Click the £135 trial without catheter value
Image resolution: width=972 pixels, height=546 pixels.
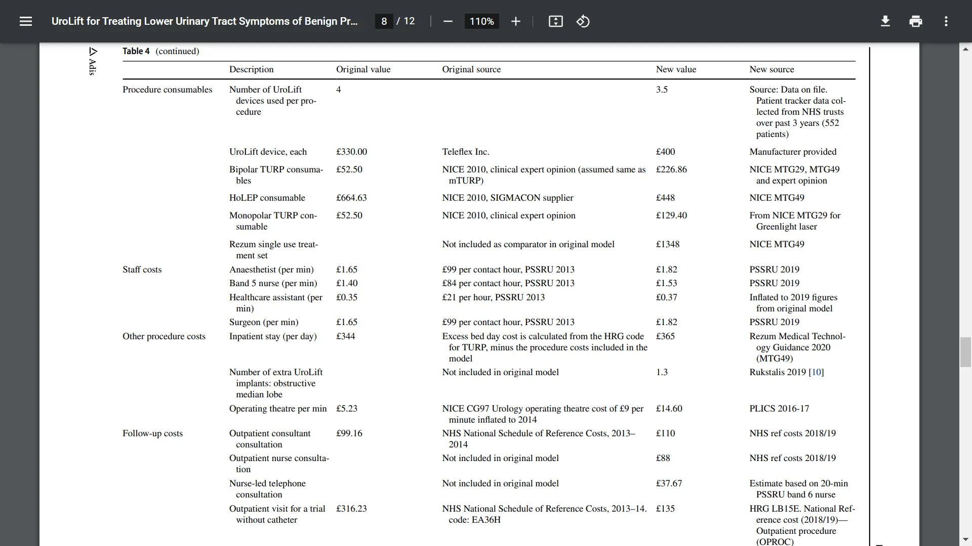pos(666,509)
